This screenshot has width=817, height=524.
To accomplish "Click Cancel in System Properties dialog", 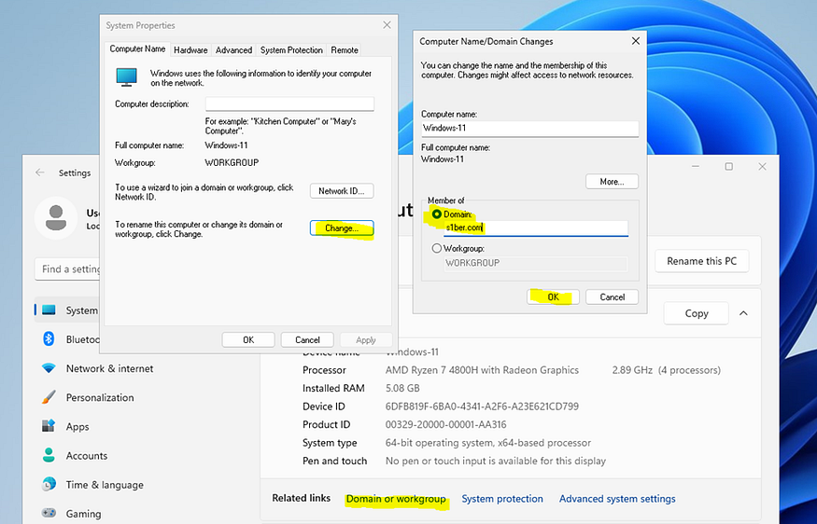I will [307, 339].
